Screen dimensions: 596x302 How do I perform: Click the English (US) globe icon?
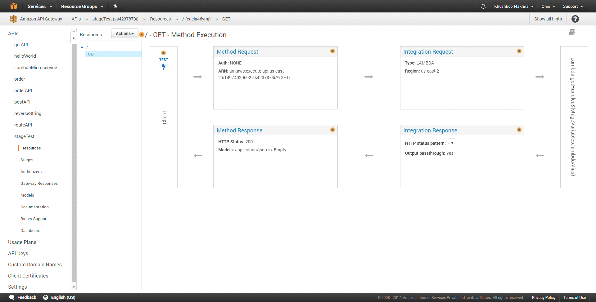[x=46, y=297]
